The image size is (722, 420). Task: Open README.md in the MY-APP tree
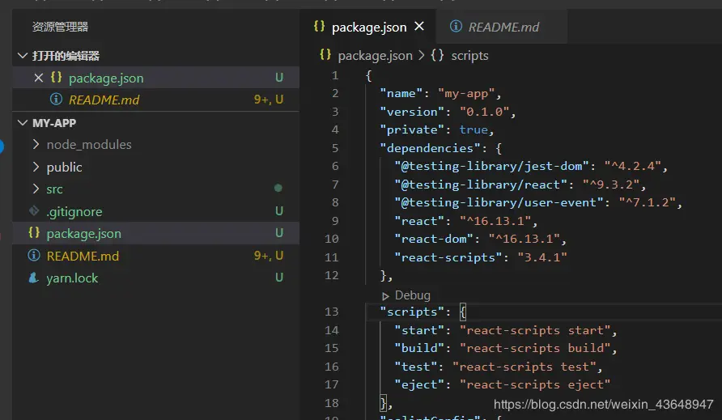coord(155,256)
